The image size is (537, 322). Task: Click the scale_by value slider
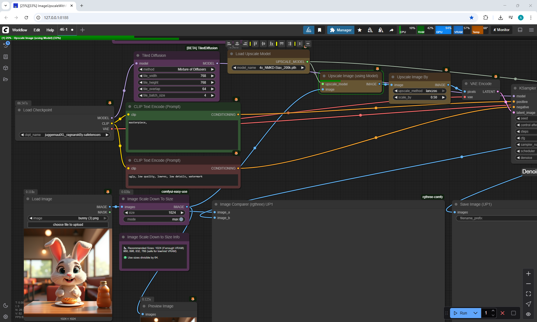click(419, 97)
